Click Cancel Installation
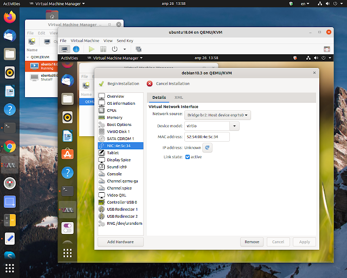Viewport: 347px width, 278px height. point(168,84)
